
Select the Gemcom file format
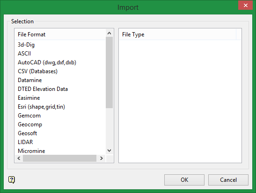click(29, 116)
